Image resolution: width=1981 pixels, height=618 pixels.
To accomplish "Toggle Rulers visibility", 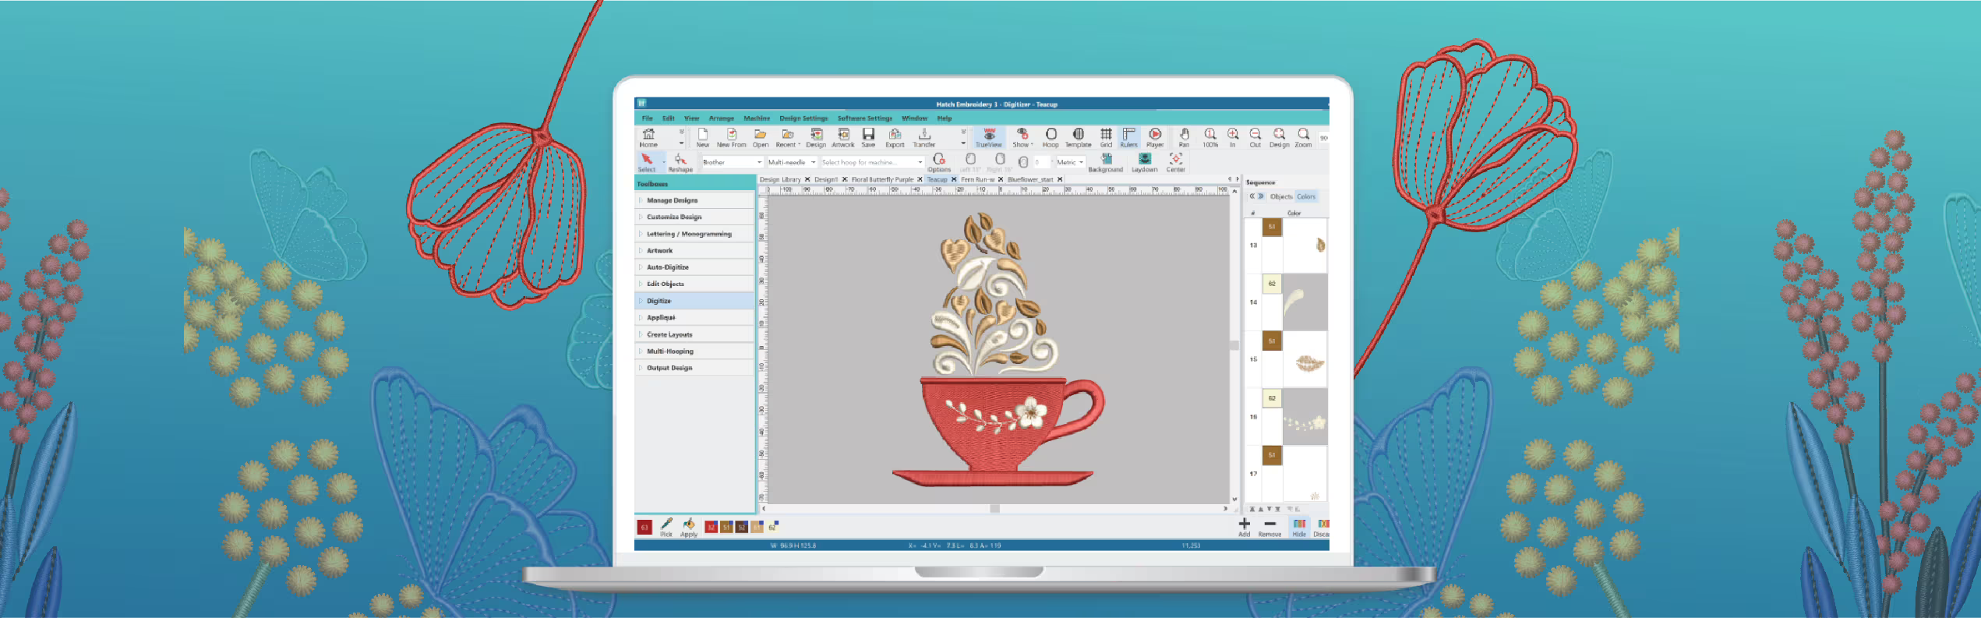I will tap(1128, 138).
